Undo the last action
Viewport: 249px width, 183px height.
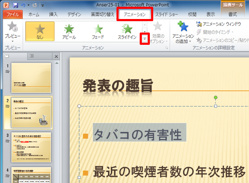[x=23, y=5]
